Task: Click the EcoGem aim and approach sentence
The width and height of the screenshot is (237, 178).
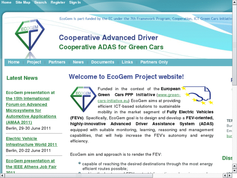Action: (116, 154)
